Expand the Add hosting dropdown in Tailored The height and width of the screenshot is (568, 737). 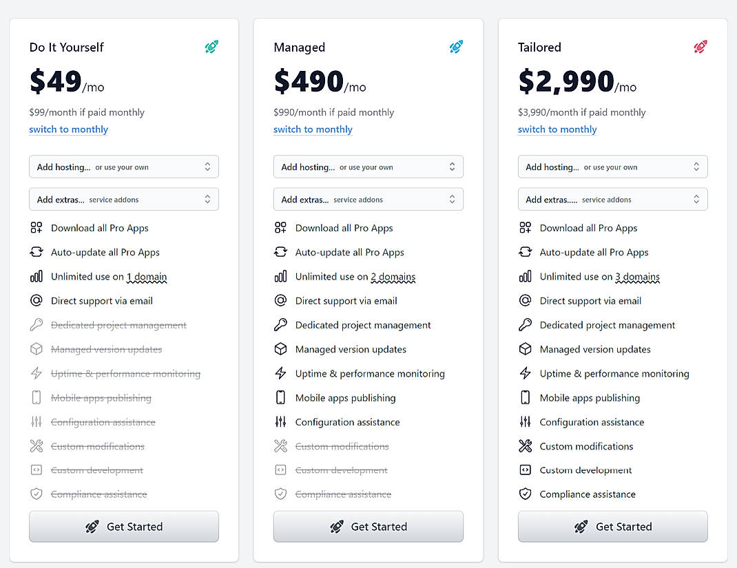coord(612,167)
